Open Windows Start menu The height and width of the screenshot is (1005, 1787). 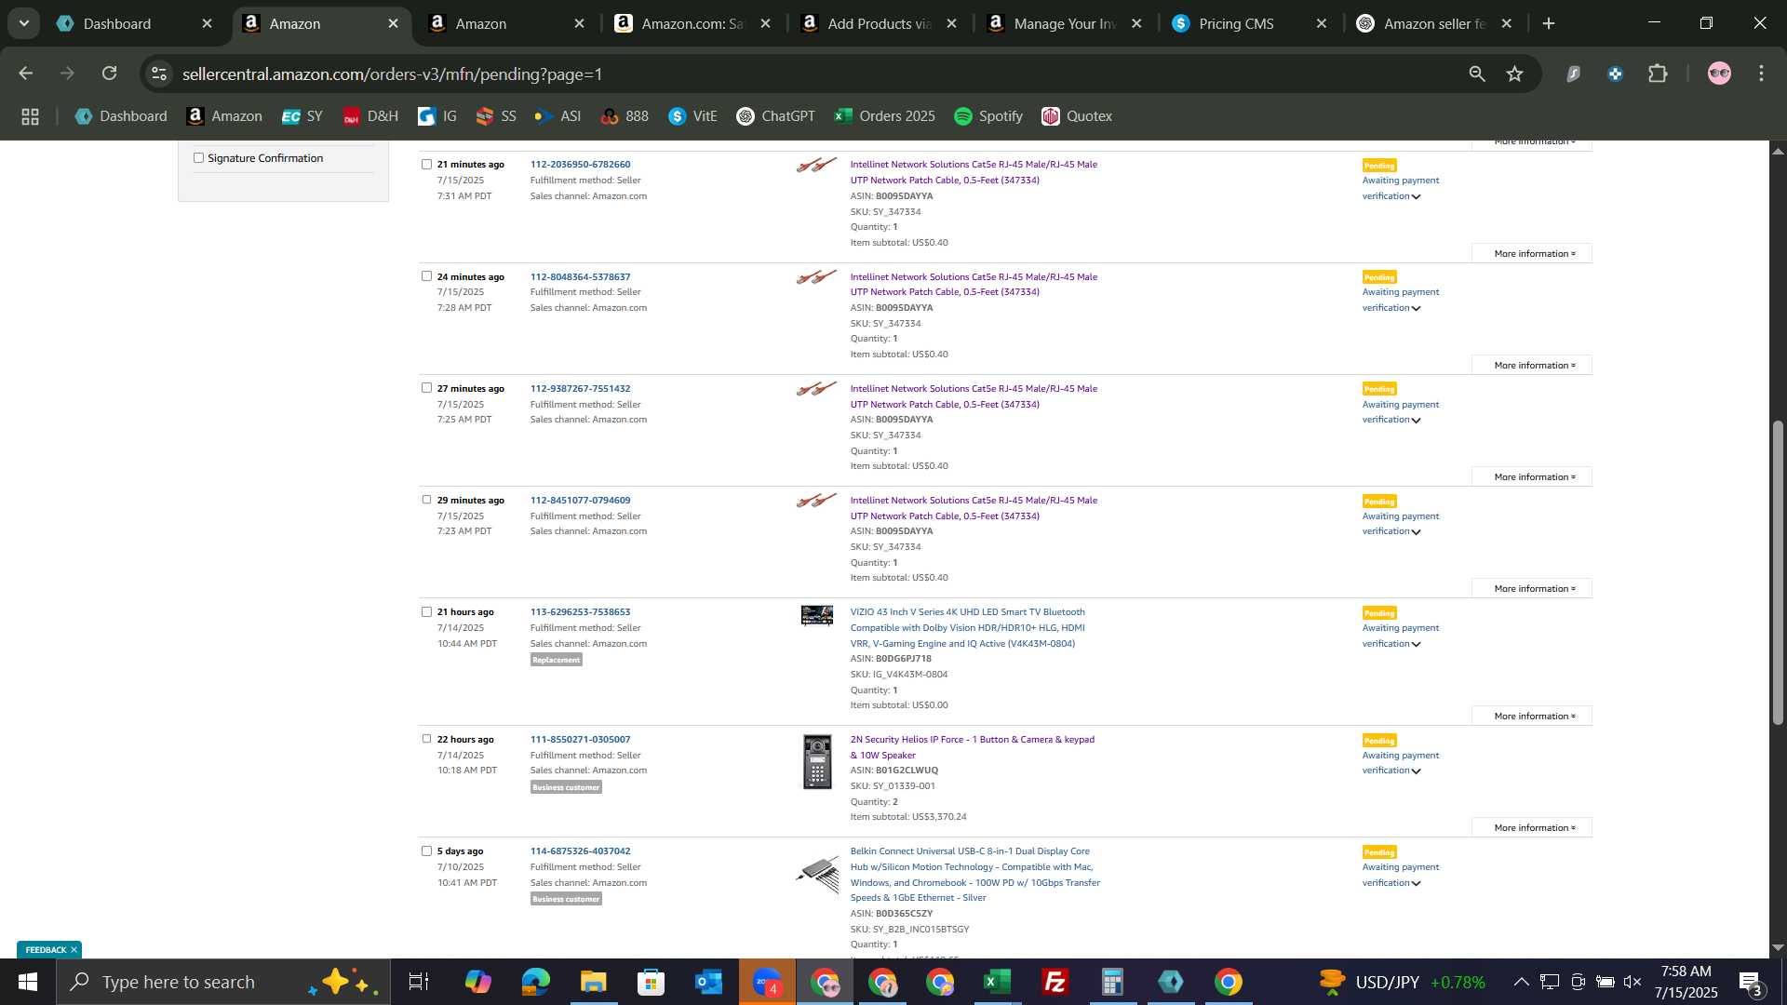(x=28, y=982)
